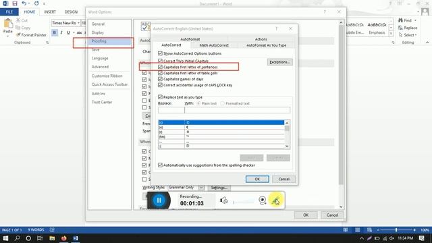Pause the screen recording
Viewport: 432px width, 243px height.
(x=159, y=200)
